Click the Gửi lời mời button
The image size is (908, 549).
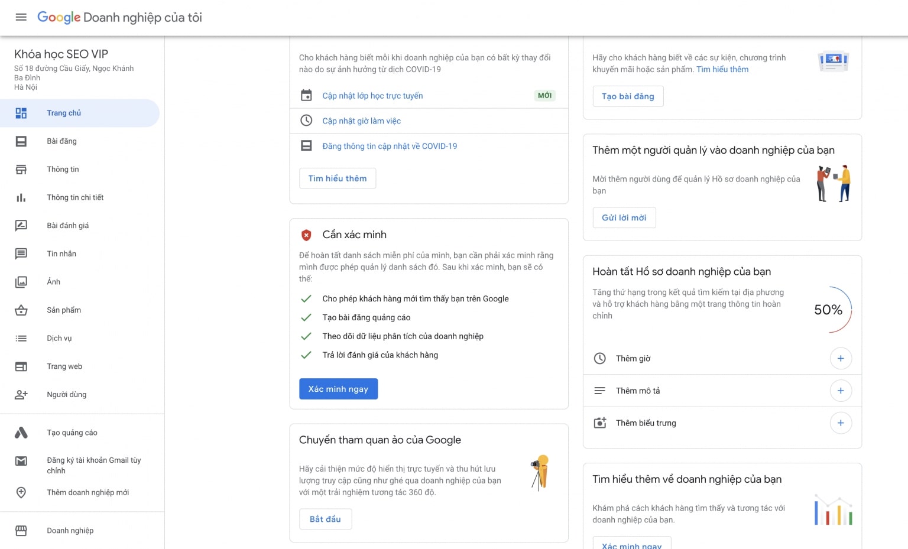(x=624, y=217)
